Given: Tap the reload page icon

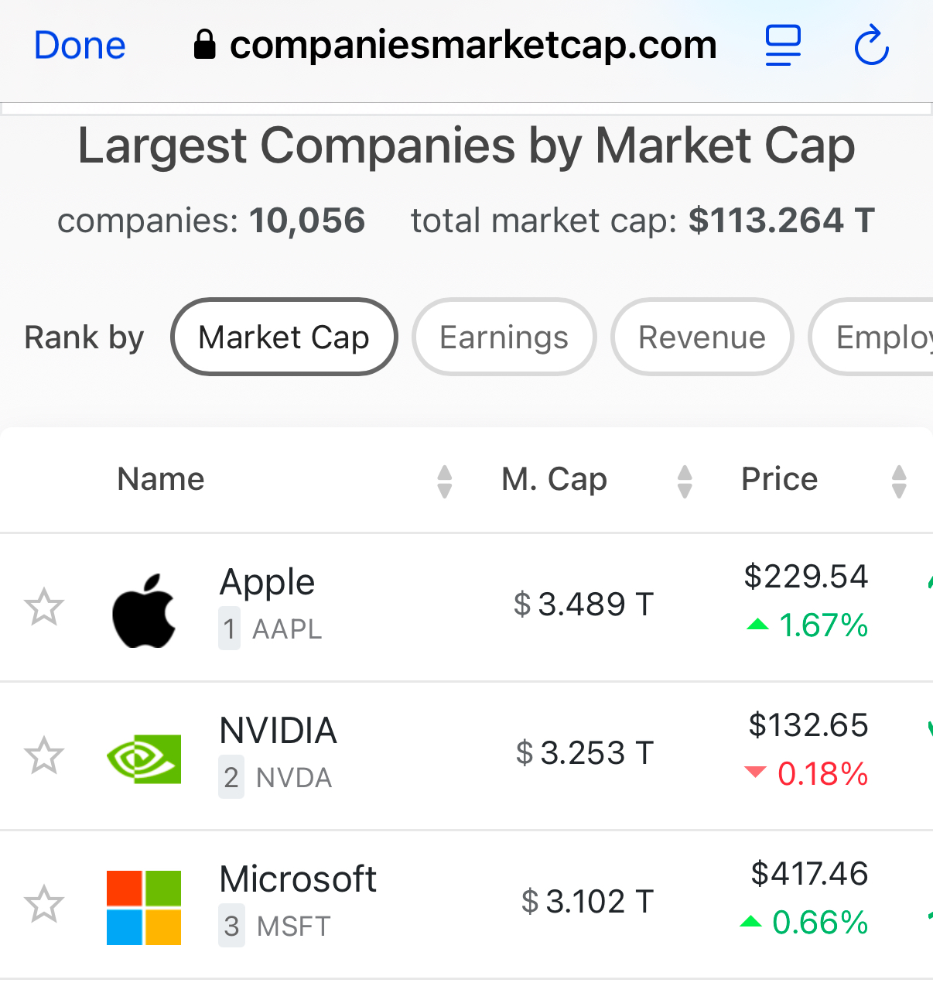Looking at the screenshot, I should (x=872, y=45).
